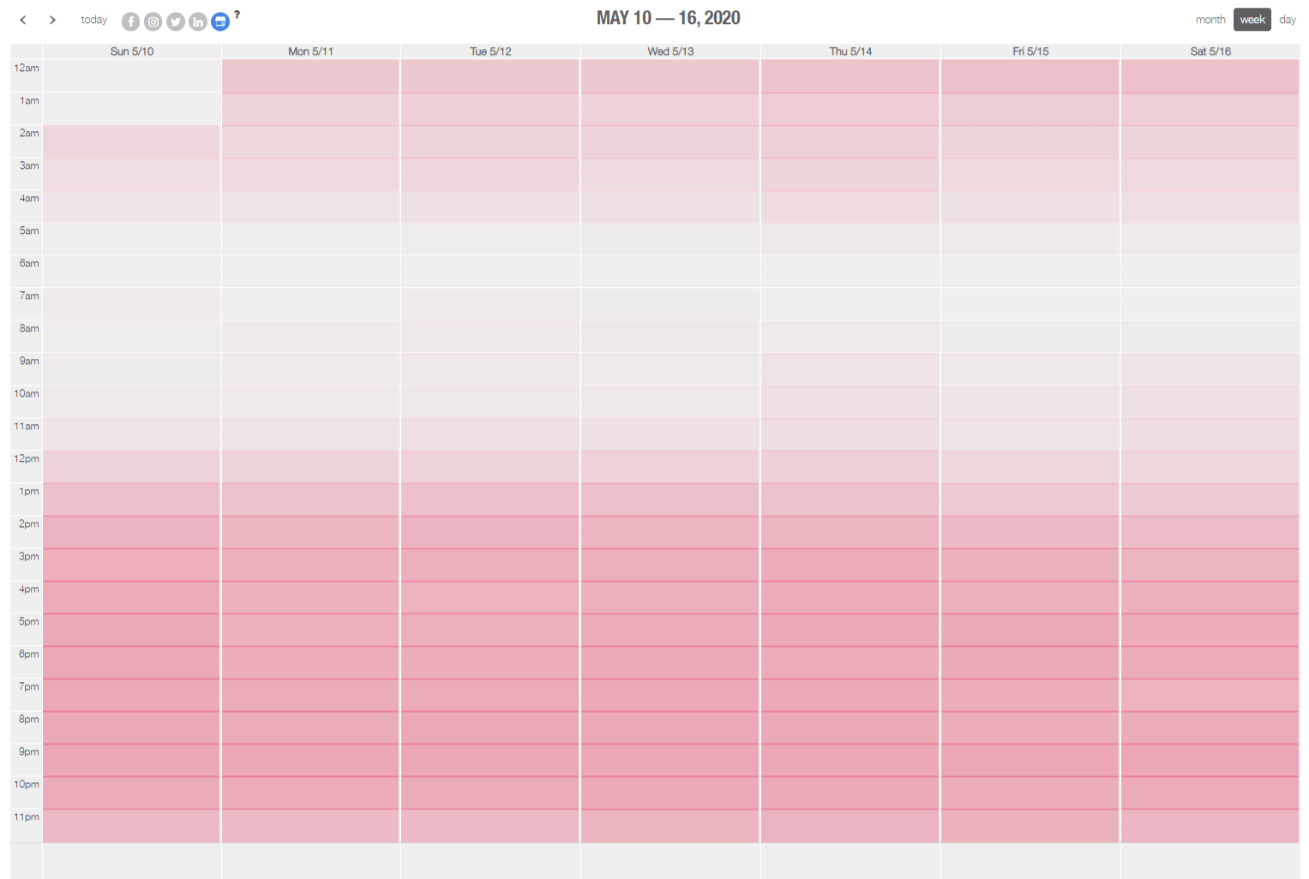1309x879 pixels.
Task: Go to the previous week arrow
Action: click(23, 20)
